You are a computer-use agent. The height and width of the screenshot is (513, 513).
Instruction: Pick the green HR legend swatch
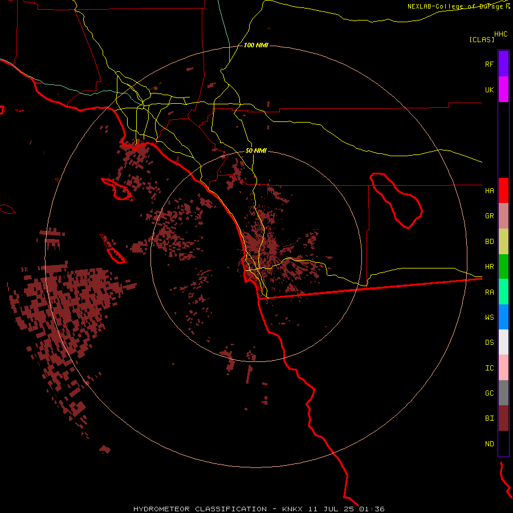(x=503, y=267)
